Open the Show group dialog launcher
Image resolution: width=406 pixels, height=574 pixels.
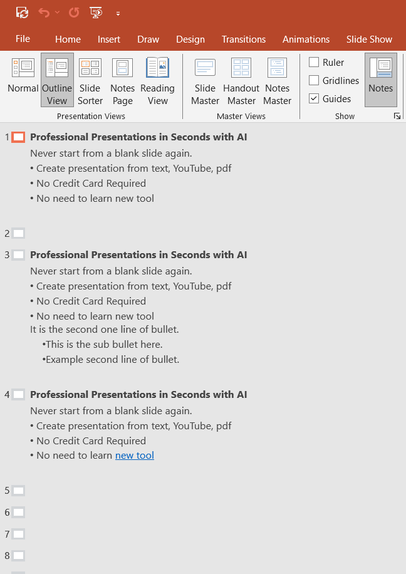(397, 117)
